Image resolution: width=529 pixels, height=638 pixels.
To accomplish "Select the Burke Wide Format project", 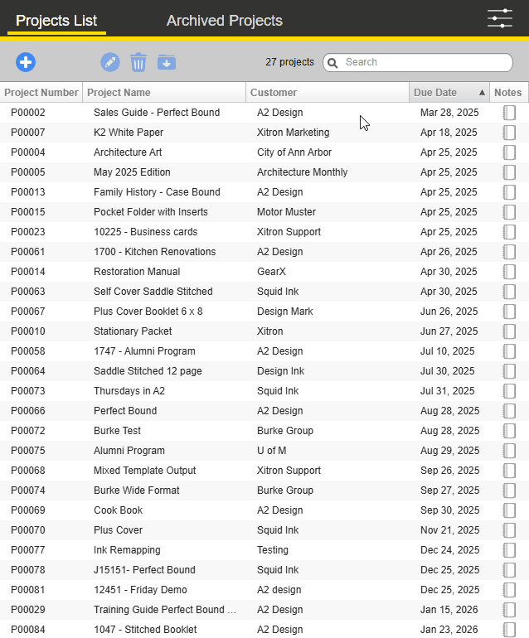I will pyautogui.click(x=137, y=491).
